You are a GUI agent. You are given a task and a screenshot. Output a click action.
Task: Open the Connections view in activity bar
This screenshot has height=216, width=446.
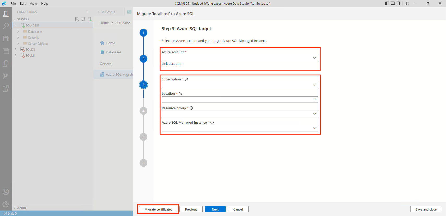point(6,14)
